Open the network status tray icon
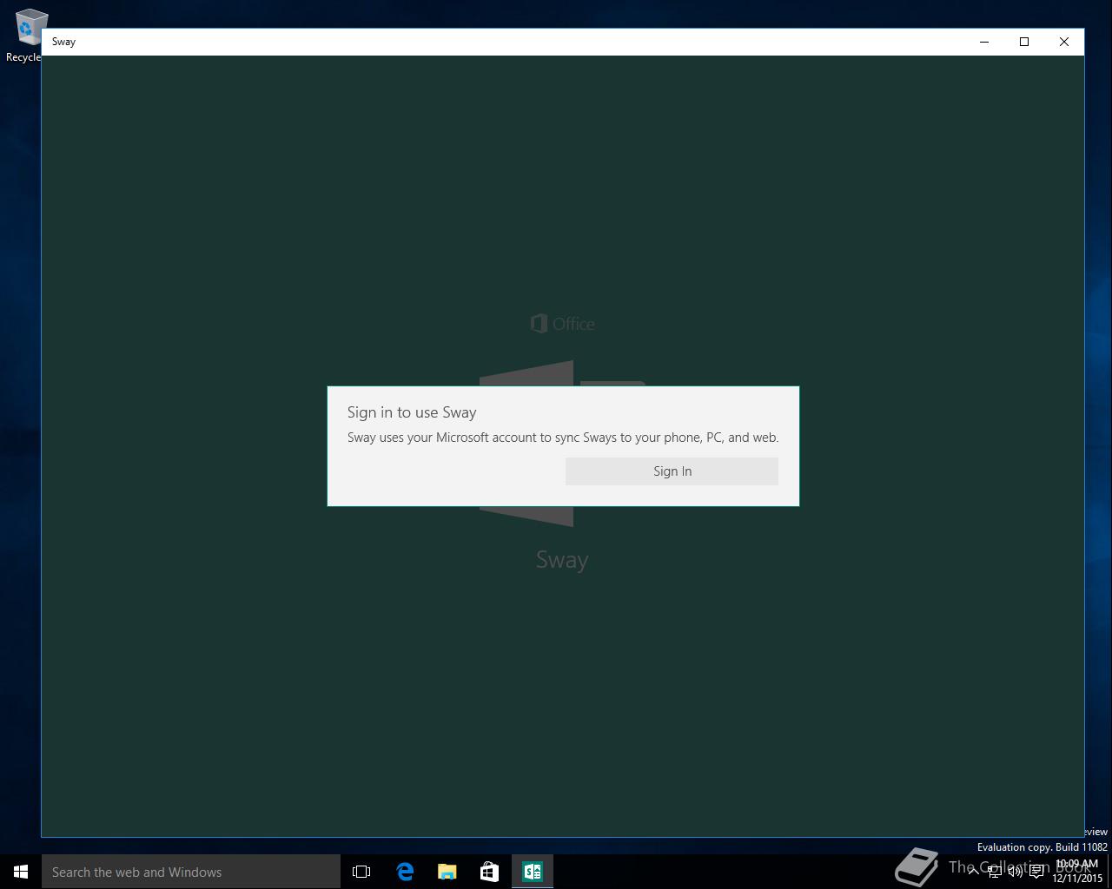This screenshot has height=889, width=1112. [x=995, y=871]
